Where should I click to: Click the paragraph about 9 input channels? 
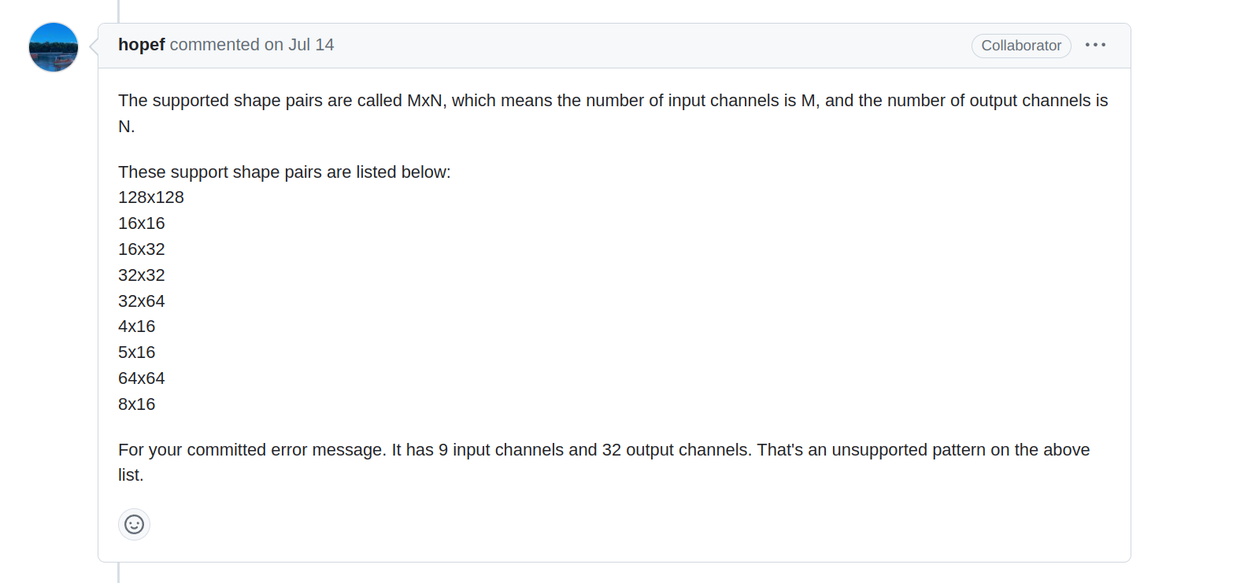pos(604,463)
